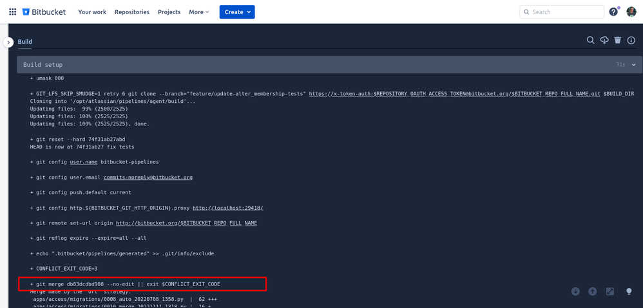This screenshot has width=643, height=308.
Task: Open the http://bitbucket.org/$BITBUCKET_REPO_FULL_NAME link
Action: pyautogui.click(x=186, y=223)
